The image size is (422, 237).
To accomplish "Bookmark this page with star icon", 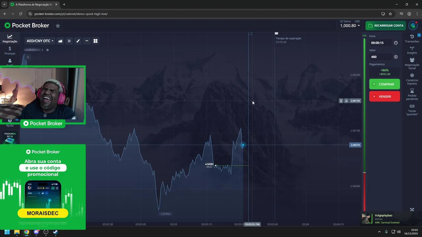I will 390,14.
